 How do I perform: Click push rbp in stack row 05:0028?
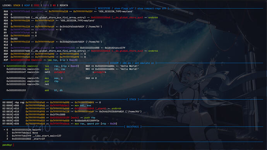(90, 118)
